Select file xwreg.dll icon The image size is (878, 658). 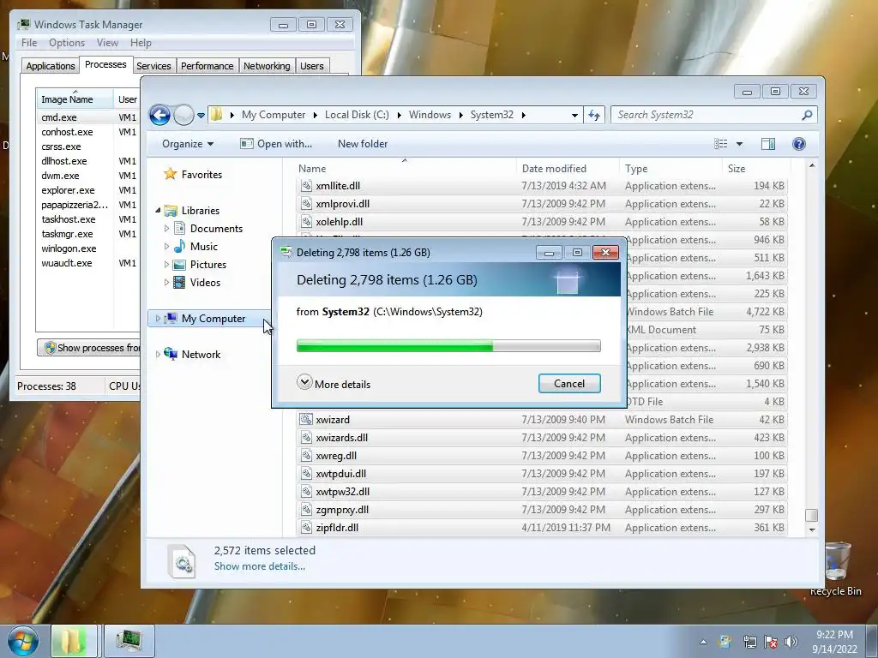point(306,456)
